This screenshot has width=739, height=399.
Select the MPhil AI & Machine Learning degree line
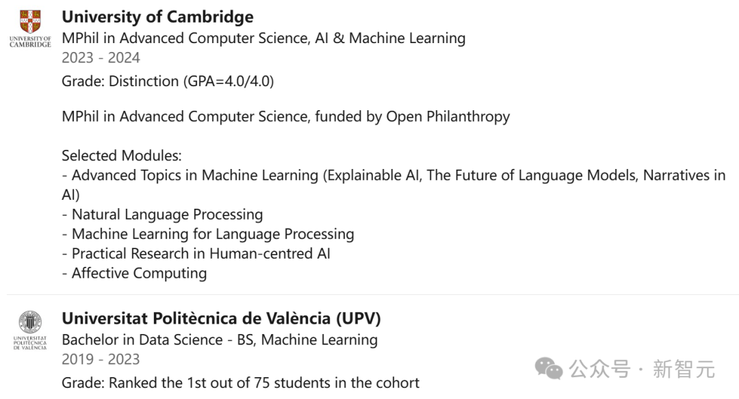263,38
